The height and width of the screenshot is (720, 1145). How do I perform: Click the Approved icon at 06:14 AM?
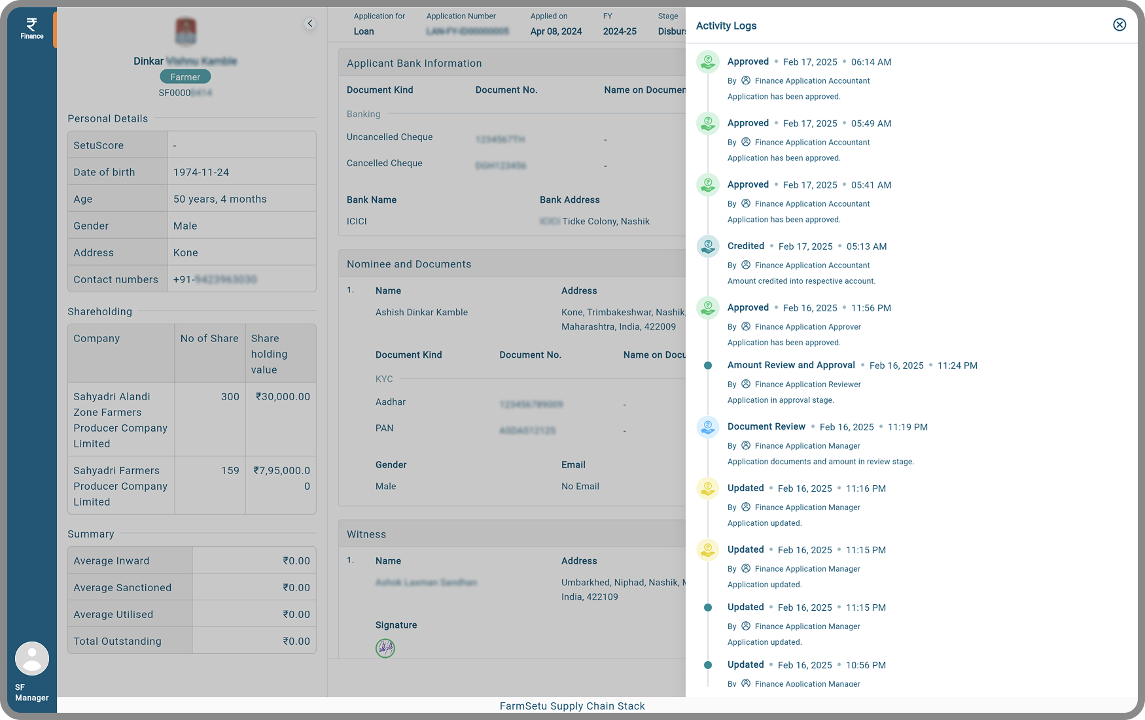[x=707, y=62]
